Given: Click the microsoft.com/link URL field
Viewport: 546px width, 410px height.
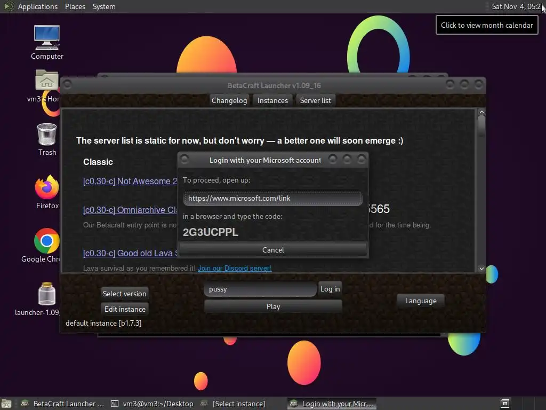Looking at the screenshot, I should pos(273,198).
